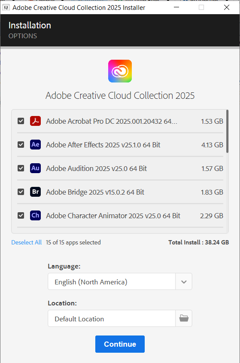Click the Character Animator Ch icon
The image size is (240, 363).
pyautogui.click(x=35, y=216)
